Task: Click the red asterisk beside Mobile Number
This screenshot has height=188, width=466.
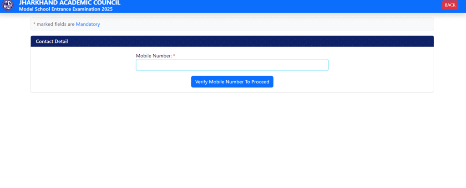Action: pos(174,56)
